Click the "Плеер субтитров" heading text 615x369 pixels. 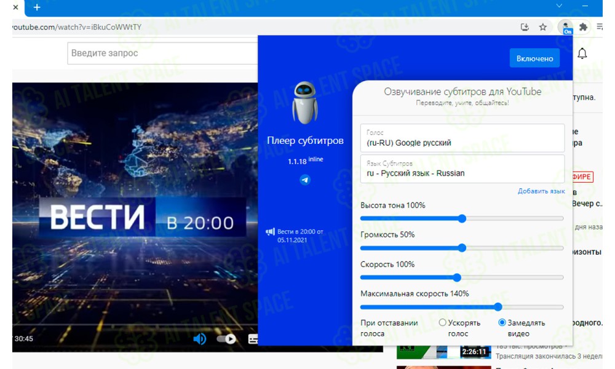click(x=305, y=140)
